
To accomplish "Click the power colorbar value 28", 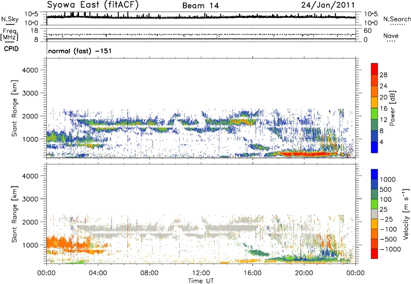I will click(383, 75).
